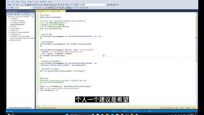Click the Results to Text icon
204x115 pixels.
(66, 8)
